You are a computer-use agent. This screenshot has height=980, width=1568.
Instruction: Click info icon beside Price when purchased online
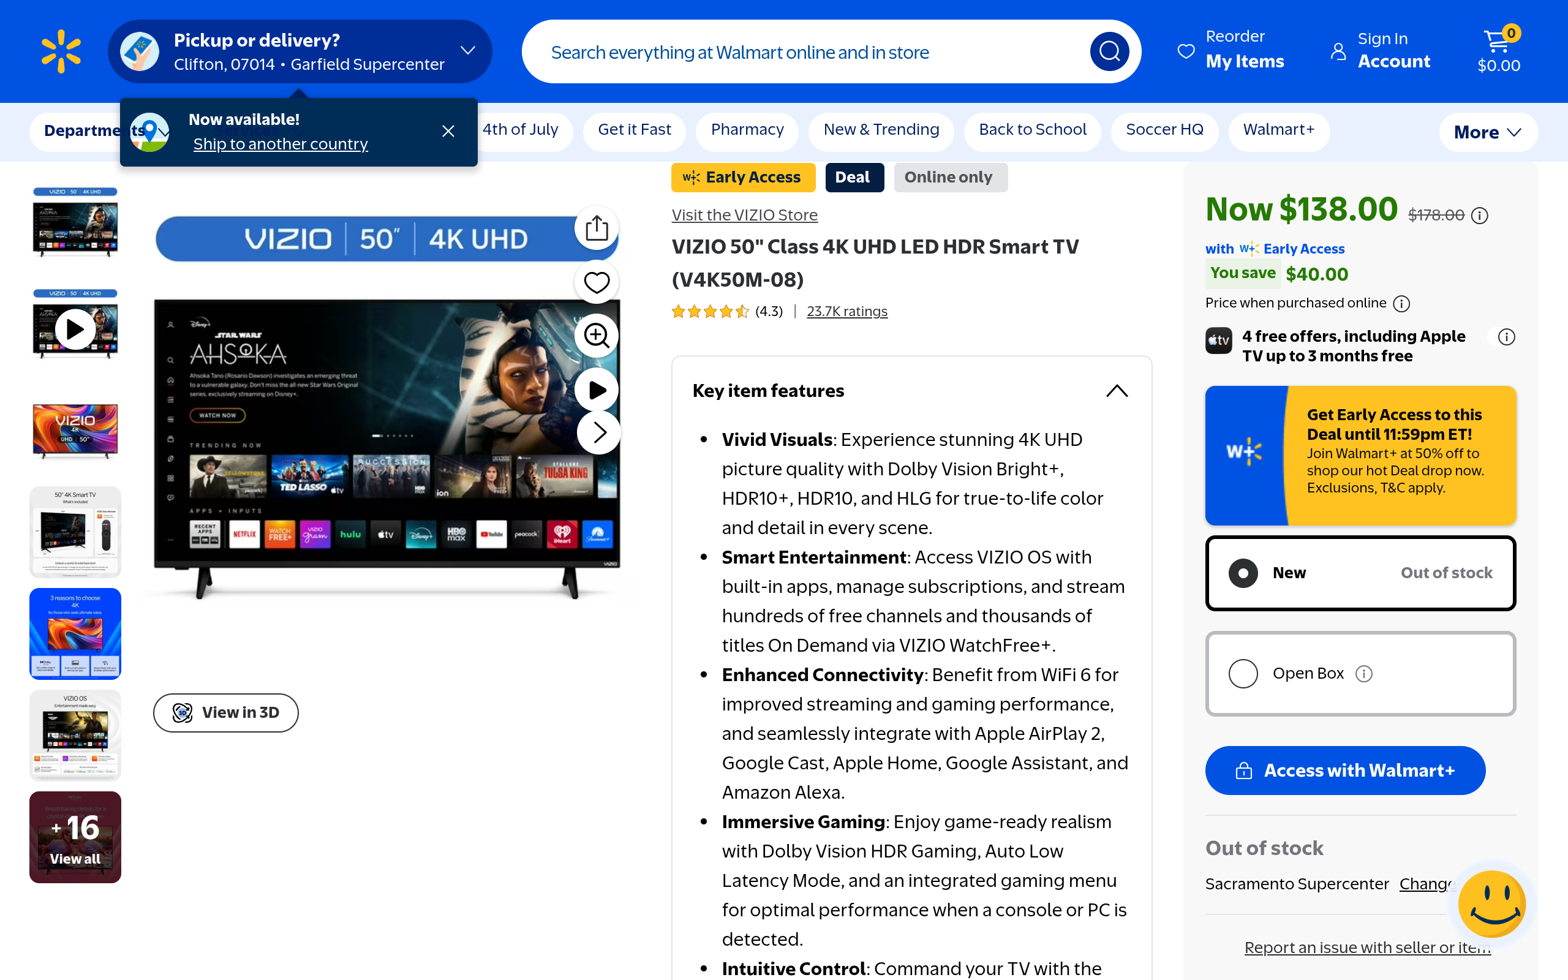point(1401,303)
